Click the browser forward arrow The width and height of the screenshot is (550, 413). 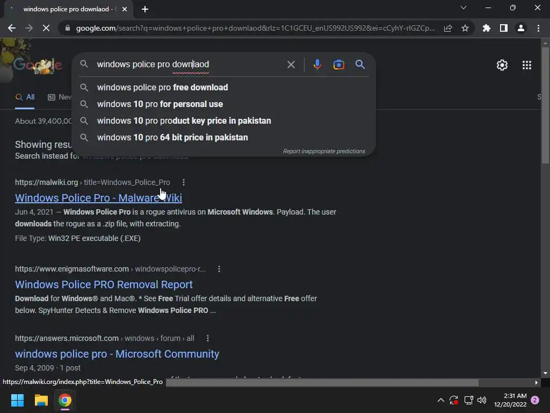29,28
